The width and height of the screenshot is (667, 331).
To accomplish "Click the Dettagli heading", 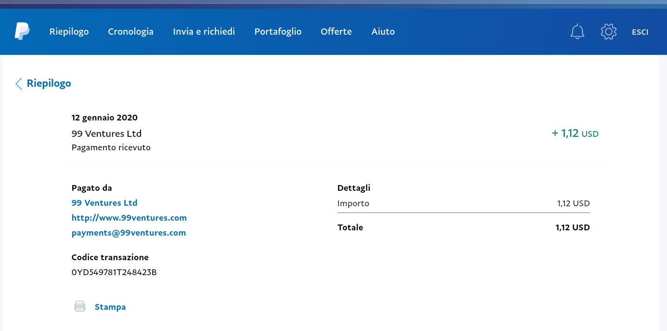I will click(354, 188).
